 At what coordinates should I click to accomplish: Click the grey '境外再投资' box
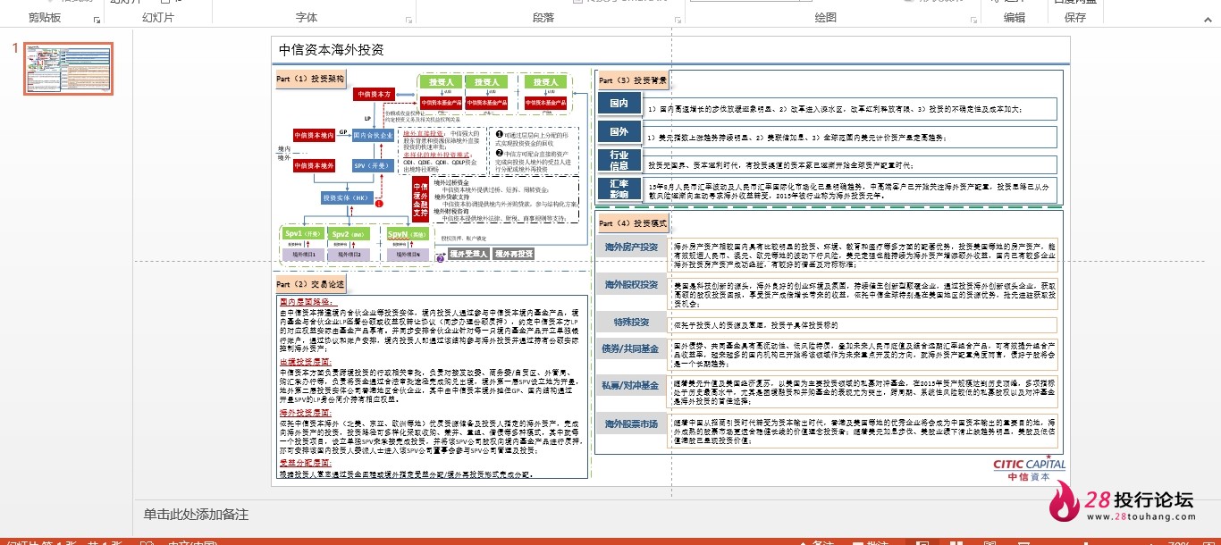pyautogui.click(x=514, y=254)
